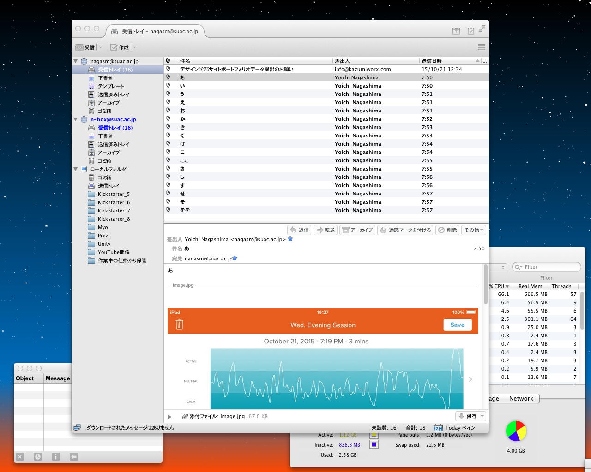
Task: Open the 保存 dropdown arrow for the attachment
Action: (x=482, y=416)
